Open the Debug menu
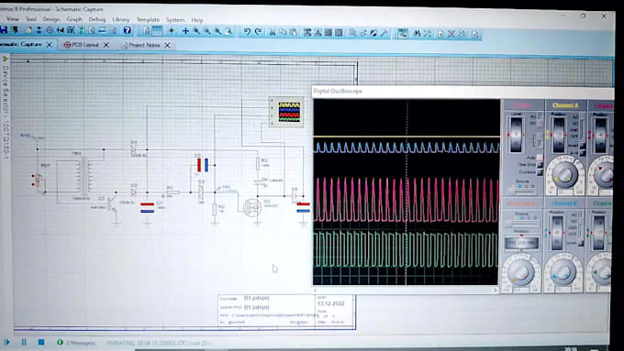Screen dimensions: 624x351 pyautogui.click(x=96, y=19)
